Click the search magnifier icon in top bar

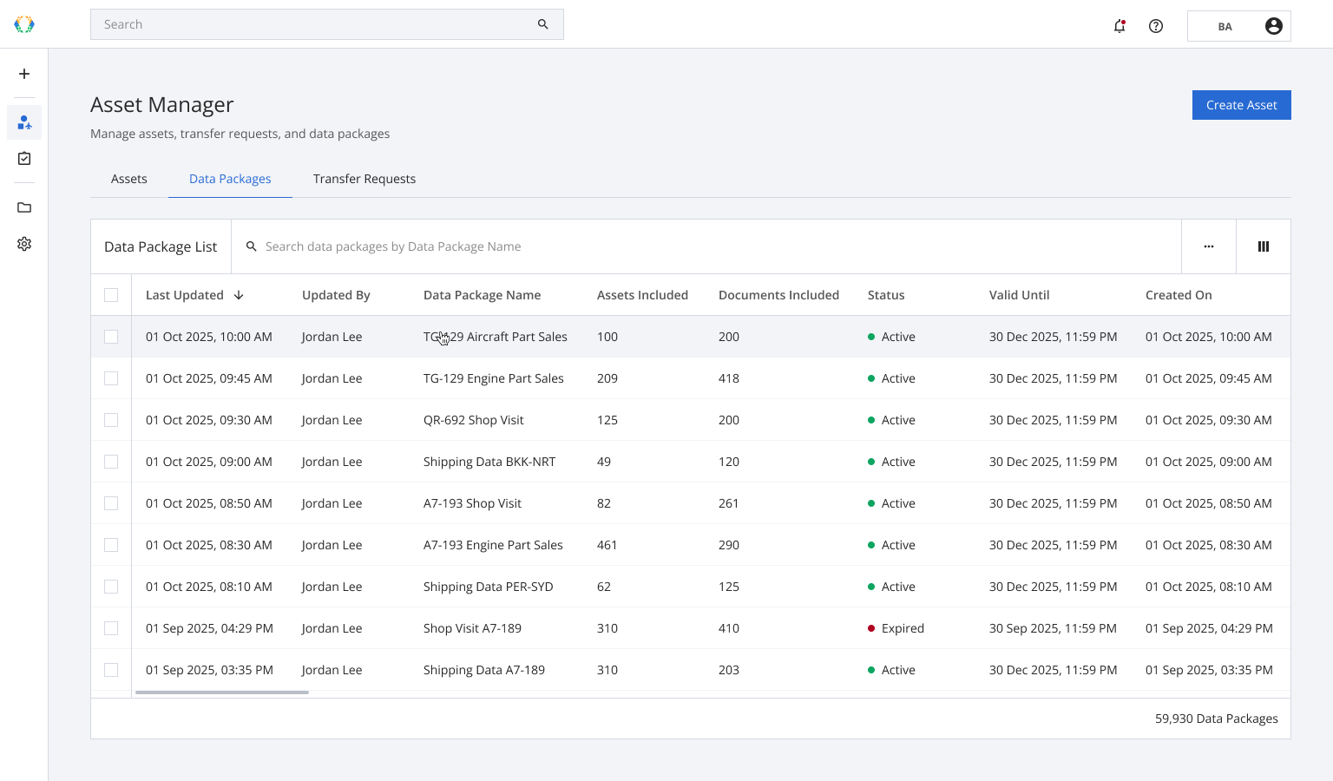pos(543,24)
